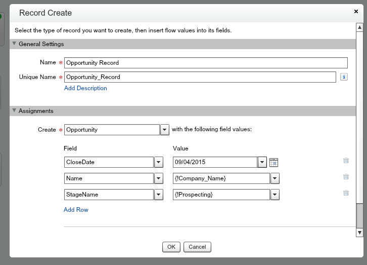Click the scrollbar down arrow
The image size is (367, 265).
(359, 233)
